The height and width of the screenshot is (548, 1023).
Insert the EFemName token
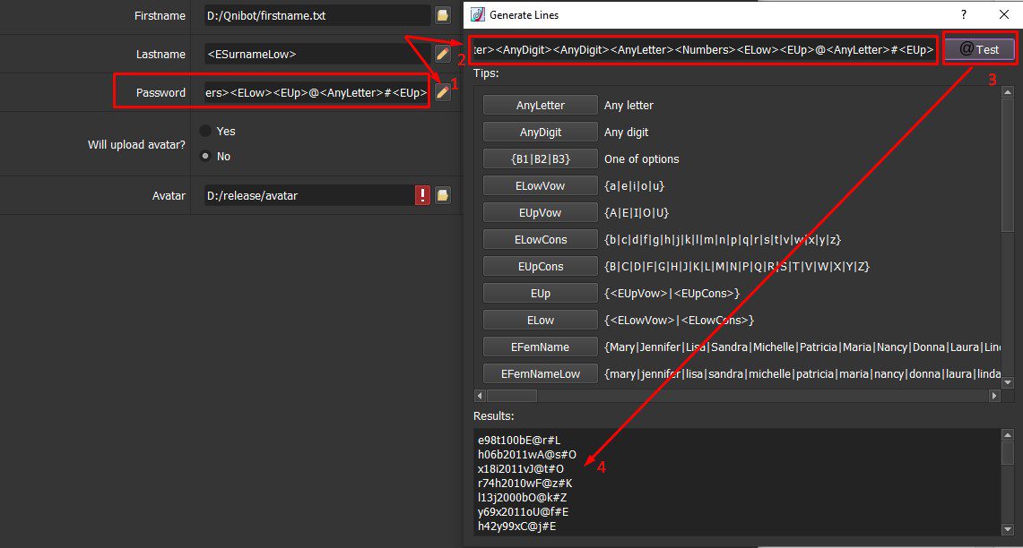(541, 347)
